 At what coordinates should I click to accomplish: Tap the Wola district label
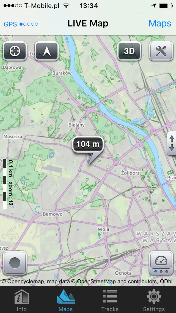click(103, 229)
